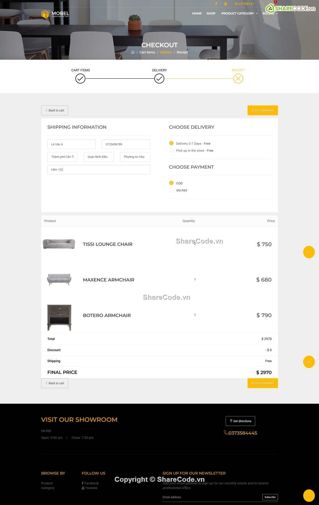Image resolution: width=319 pixels, height=505 pixels.
Task: Click the top Go to payment button
Action: (263, 110)
